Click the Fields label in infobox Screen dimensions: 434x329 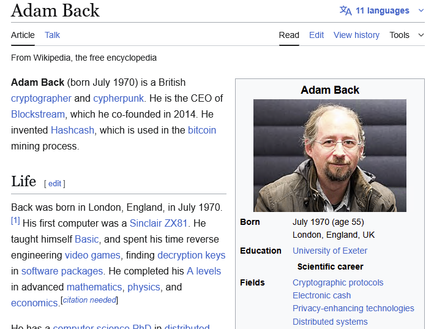(x=252, y=282)
